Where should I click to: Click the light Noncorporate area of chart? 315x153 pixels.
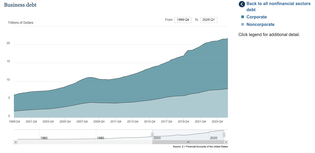click(134, 111)
